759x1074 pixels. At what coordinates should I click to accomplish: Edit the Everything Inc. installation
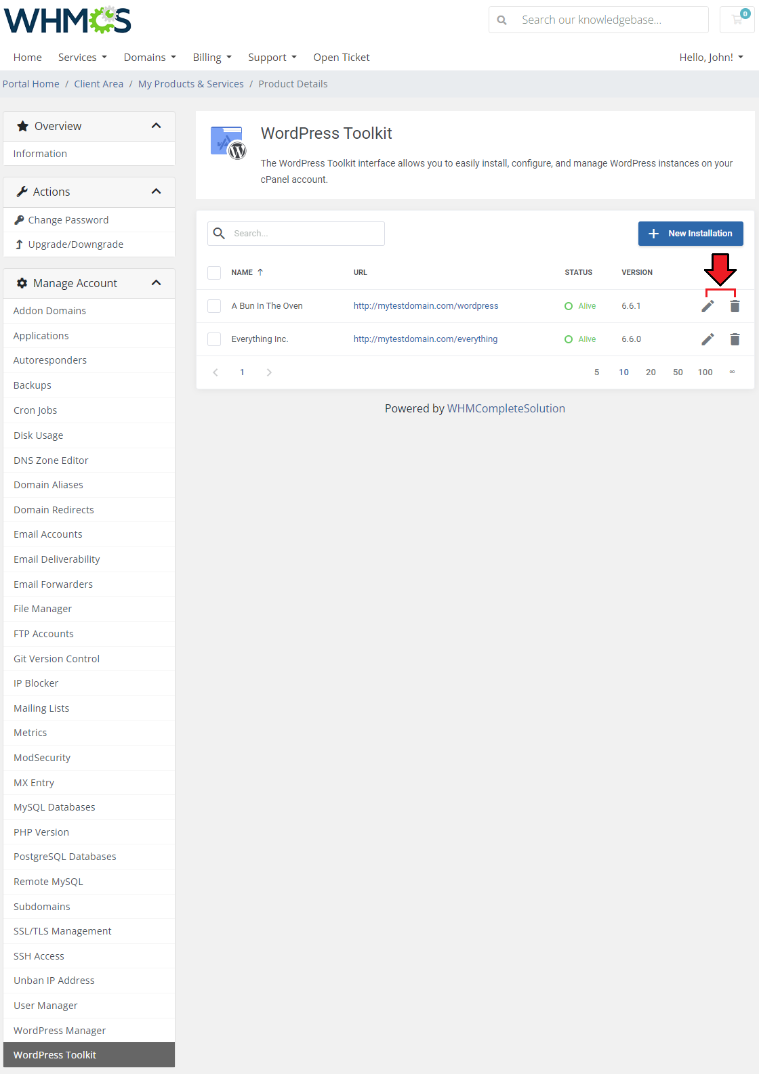tap(707, 339)
